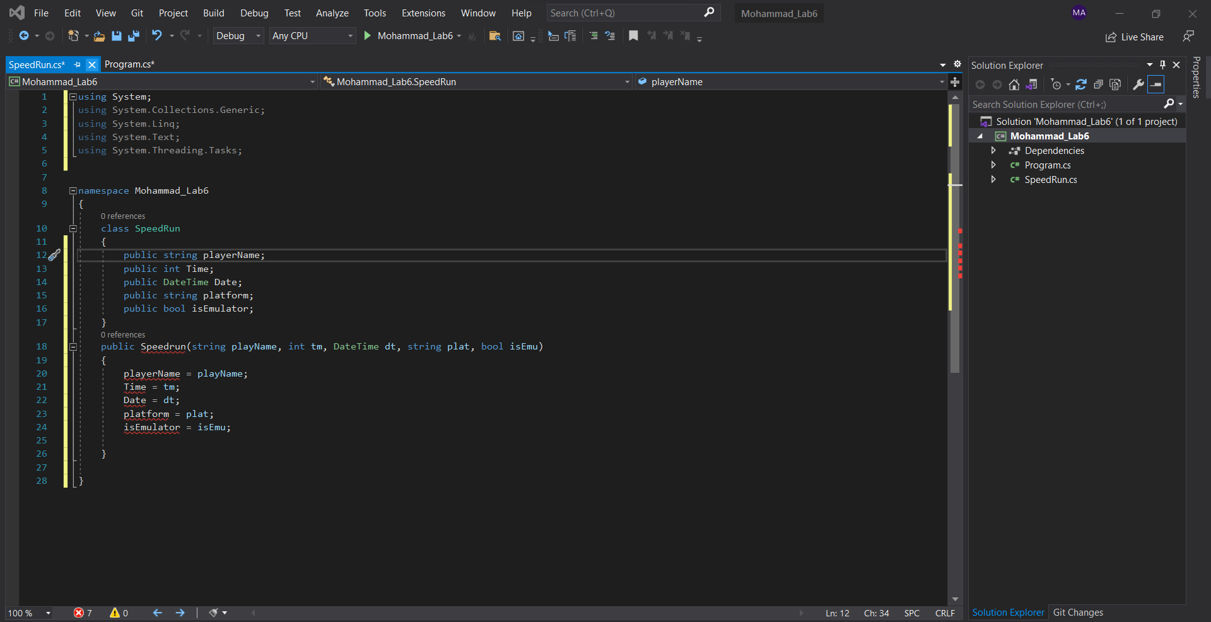This screenshot has height=622, width=1211.
Task: Click the Save All toolbar icon
Action: point(133,36)
